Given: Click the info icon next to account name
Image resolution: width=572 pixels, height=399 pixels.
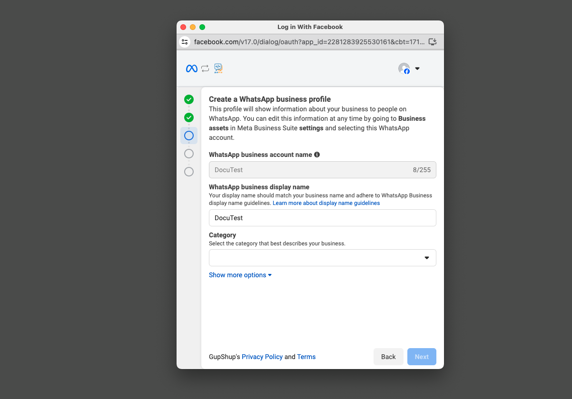Looking at the screenshot, I should pos(317,155).
